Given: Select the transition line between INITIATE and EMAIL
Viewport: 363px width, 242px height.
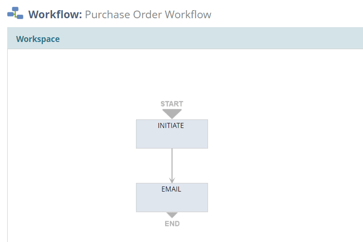Looking at the screenshot, I should point(172,163).
